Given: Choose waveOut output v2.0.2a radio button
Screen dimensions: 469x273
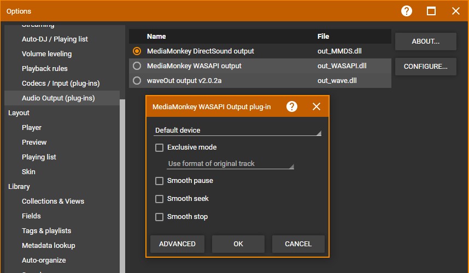Looking at the screenshot, I should click(137, 81).
